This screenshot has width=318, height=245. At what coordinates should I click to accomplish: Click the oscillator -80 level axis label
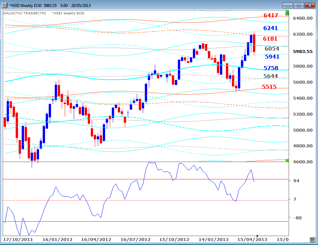coord(297,218)
